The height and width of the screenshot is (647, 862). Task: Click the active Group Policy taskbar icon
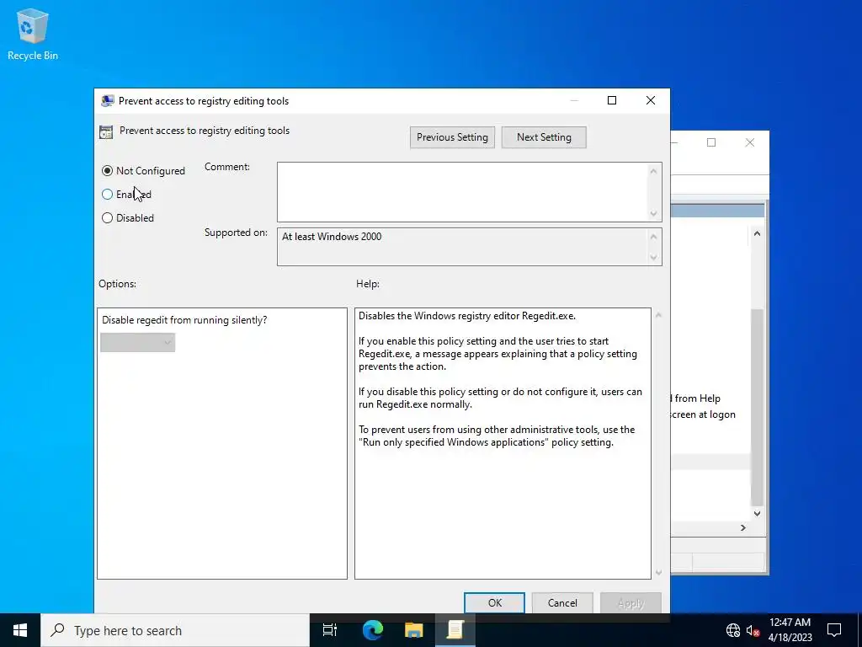pyautogui.click(x=455, y=630)
